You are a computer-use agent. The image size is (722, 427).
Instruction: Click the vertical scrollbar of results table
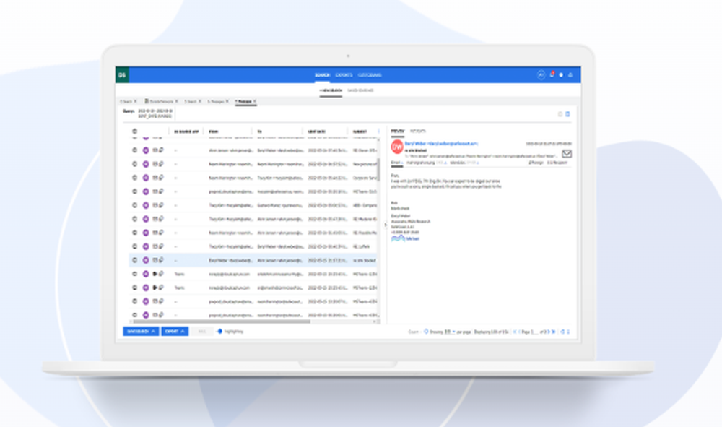[379, 171]
